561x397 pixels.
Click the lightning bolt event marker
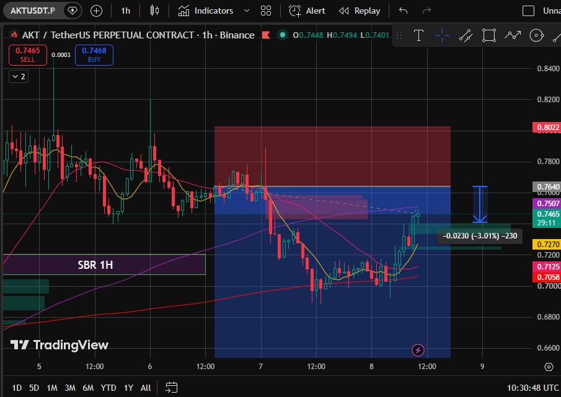(x=418, y=350)
